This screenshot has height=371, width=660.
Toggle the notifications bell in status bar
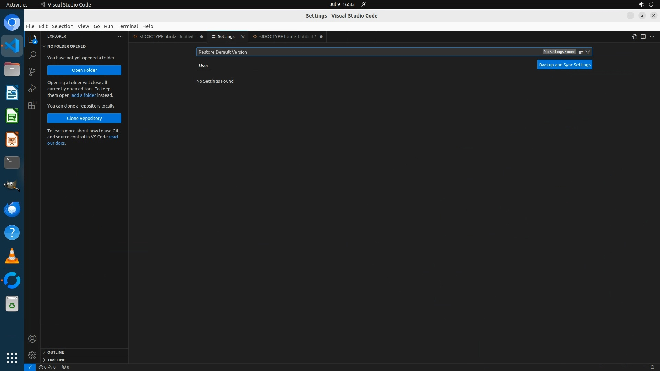652,367
